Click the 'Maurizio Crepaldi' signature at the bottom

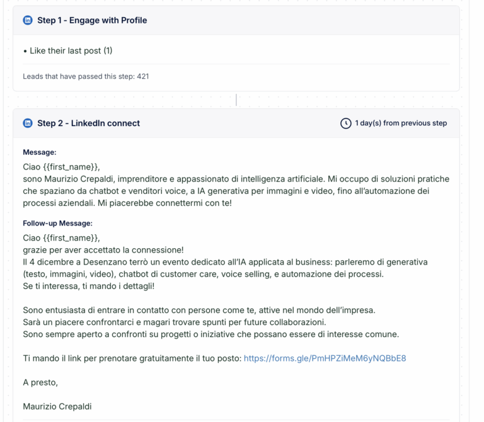point(57,406)
